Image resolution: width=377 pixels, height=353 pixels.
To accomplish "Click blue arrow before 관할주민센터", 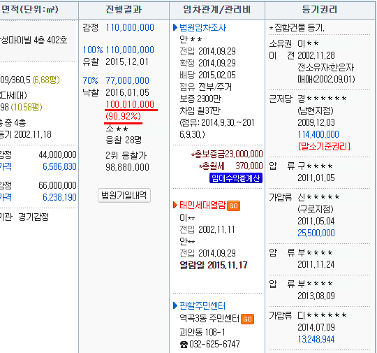I will (x=175, y=305).
